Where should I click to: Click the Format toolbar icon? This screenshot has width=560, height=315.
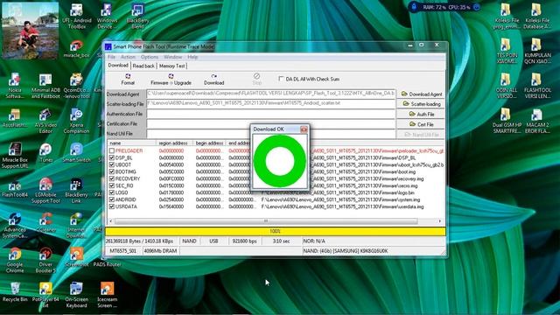128,79
